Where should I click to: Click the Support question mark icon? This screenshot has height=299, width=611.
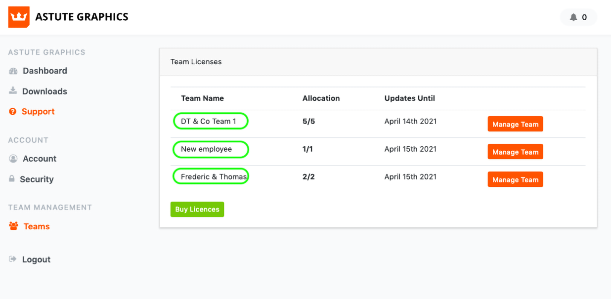13,112
